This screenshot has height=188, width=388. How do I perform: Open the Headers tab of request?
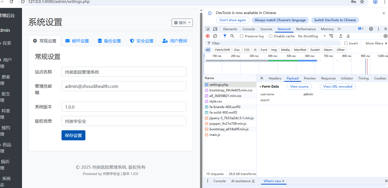[275, 78]
